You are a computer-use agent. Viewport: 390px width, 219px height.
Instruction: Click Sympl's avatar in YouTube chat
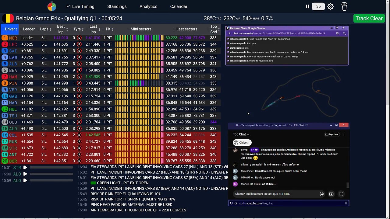[235, 150]
